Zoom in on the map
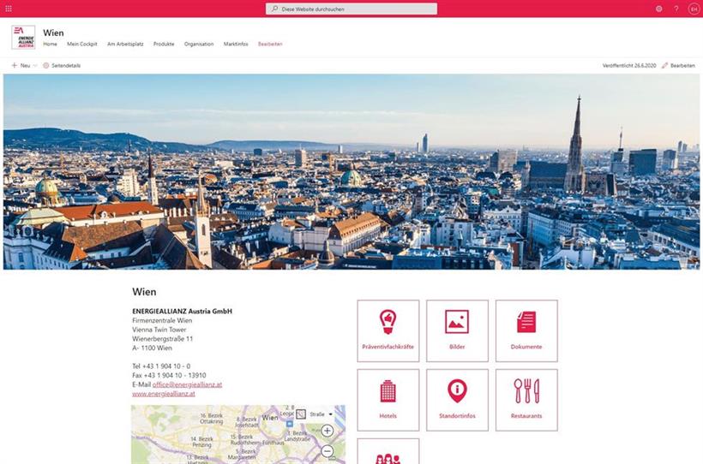 coord(327,431)
